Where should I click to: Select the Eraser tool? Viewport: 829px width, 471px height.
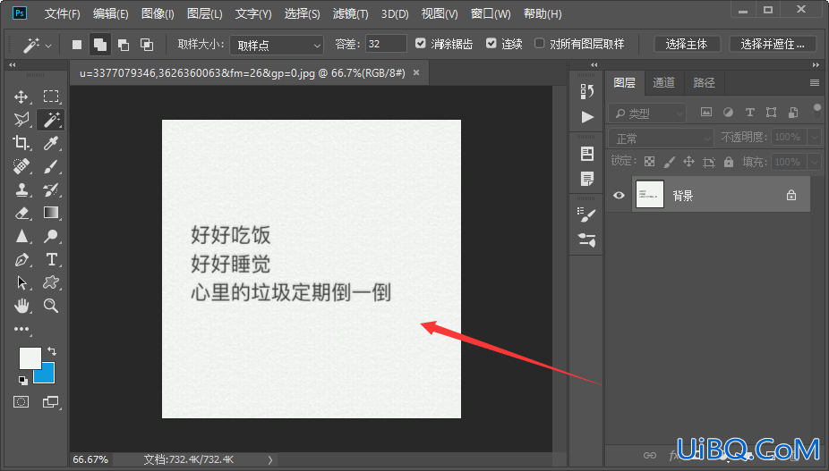[21, 213]
